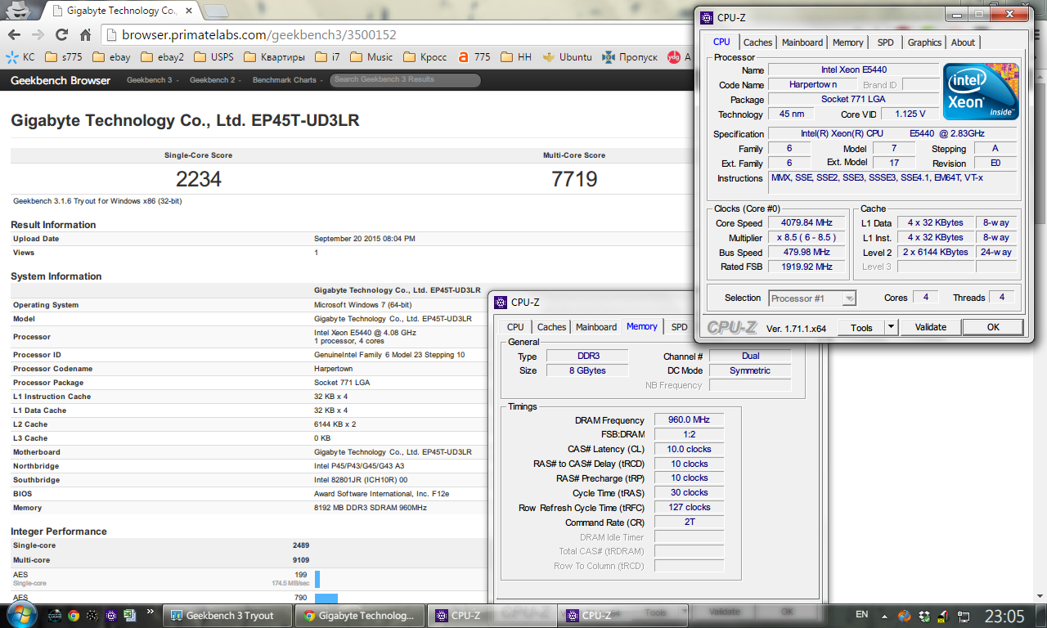Switch to CPU tab in front CPU-Z
The height and width of the screenshot is (628, 1047).
[721, 43]
